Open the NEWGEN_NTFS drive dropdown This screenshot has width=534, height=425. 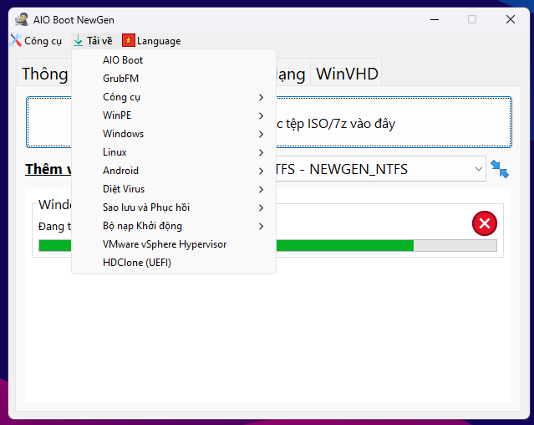point(381,169)
